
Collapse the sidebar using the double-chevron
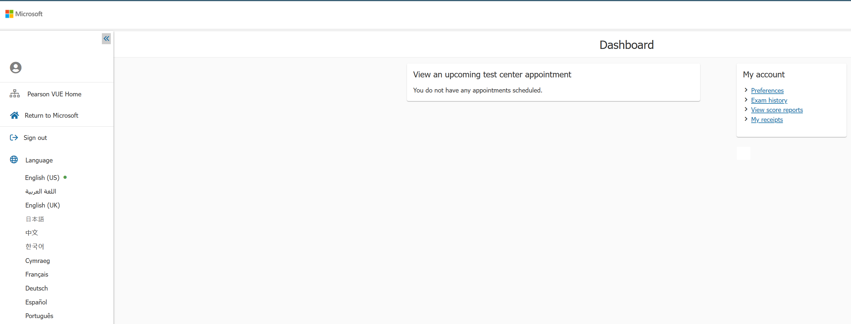click(x=106, y=39)
